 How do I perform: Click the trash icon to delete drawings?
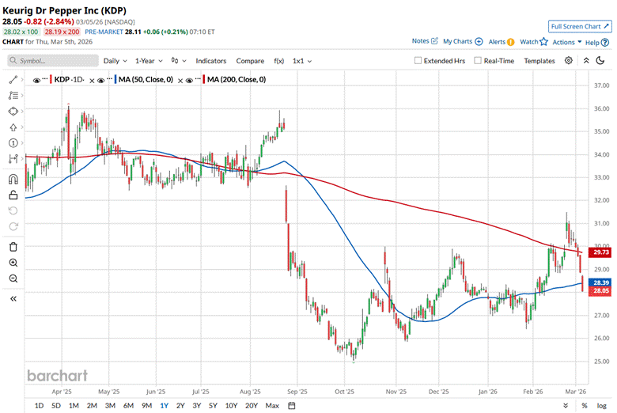[x=13, y=246]
